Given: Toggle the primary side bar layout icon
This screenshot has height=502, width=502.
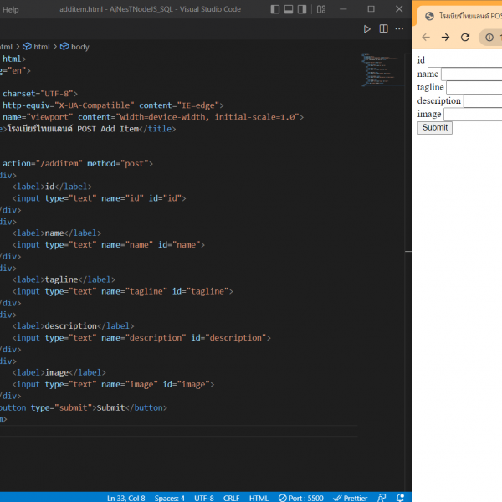Looking at the screenshot, I should [276, 8].
